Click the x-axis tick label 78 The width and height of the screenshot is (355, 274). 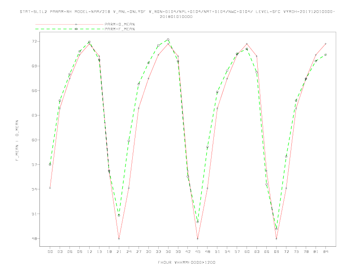tap(306, 252)
